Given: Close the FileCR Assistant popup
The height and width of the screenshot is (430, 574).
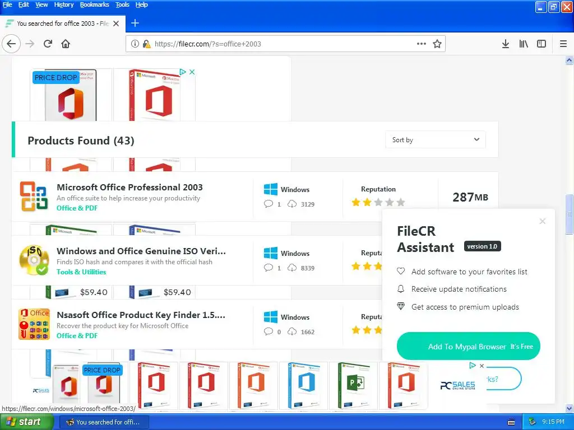Looking at the screenshot, I should (543, 221).
